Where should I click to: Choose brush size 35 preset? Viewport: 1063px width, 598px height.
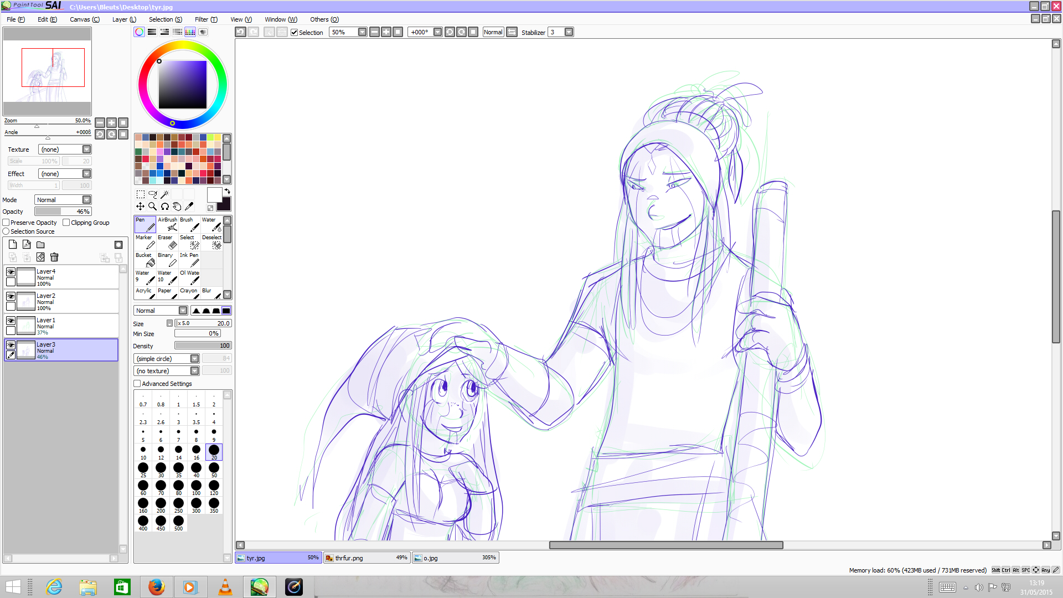pyautogui.click(x=178, y=470)
